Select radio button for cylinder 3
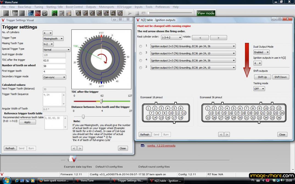Image resolution: width=295 pixels, height=184 pixels. pos(141,53)
